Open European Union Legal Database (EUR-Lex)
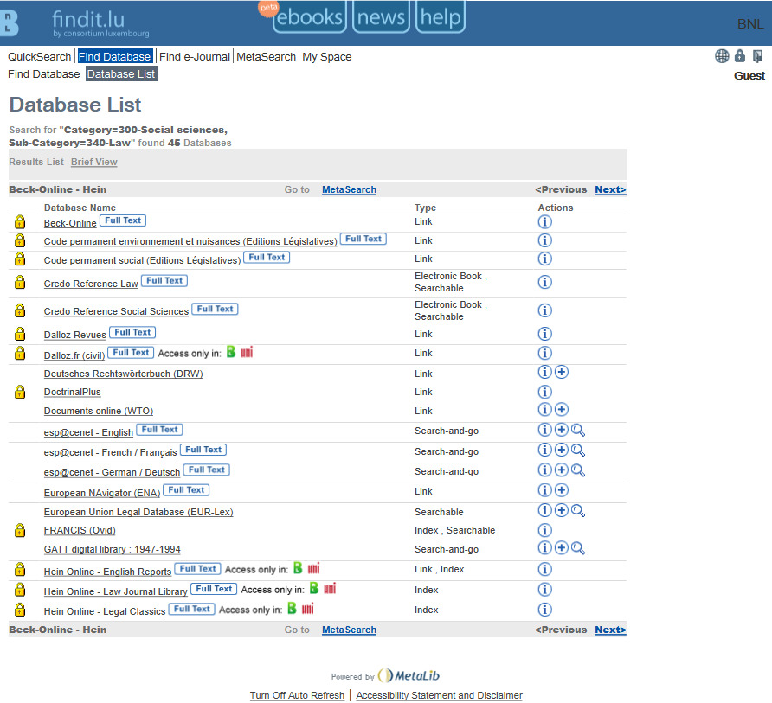This screenshot has height=703, width=772. pyautogui.click(x=138, y=512)
